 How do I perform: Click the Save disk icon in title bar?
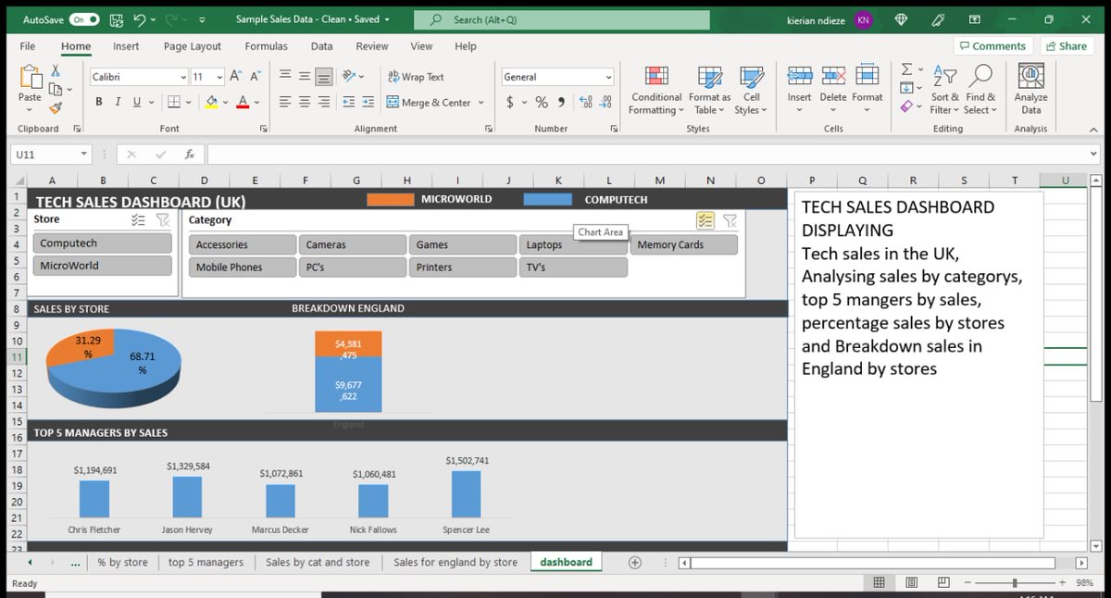pyautogui.click(x=116, y=19)
